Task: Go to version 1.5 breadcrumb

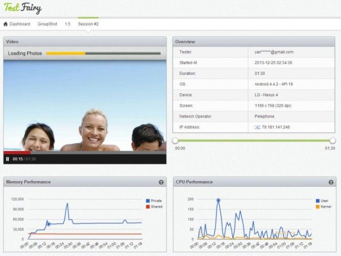Action: point(67,24)
